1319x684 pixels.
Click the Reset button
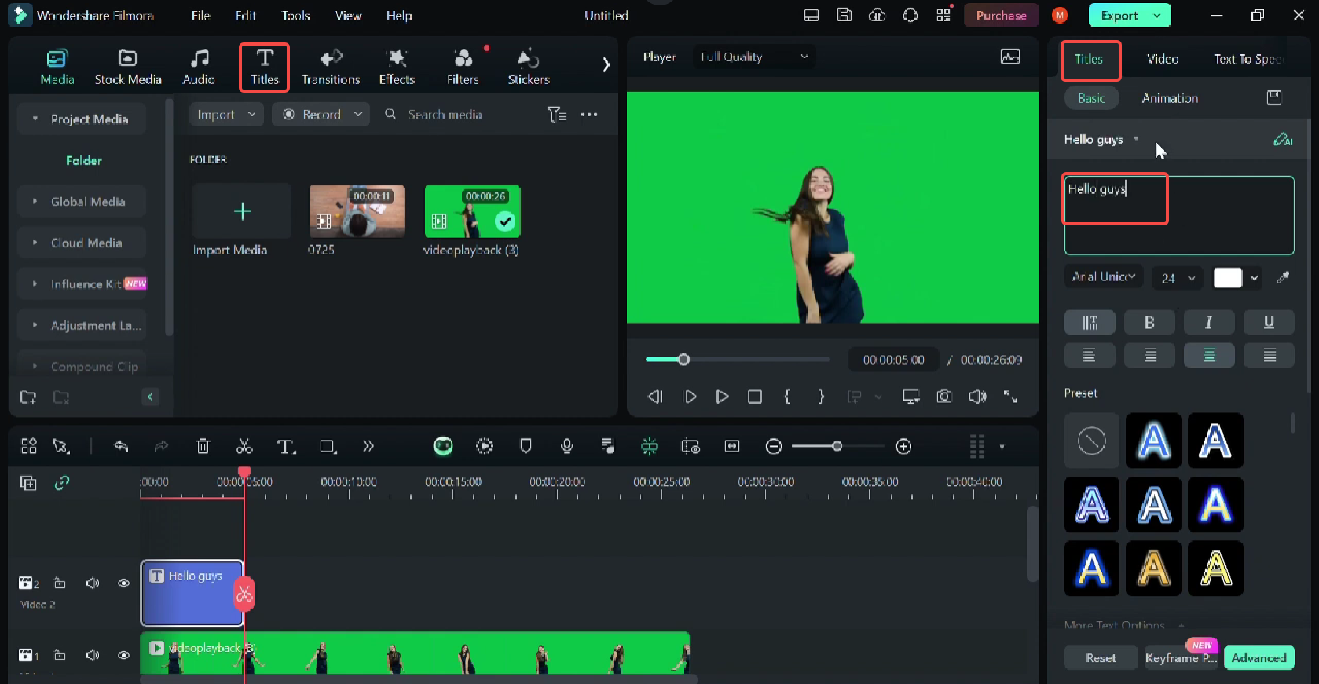1100,658
